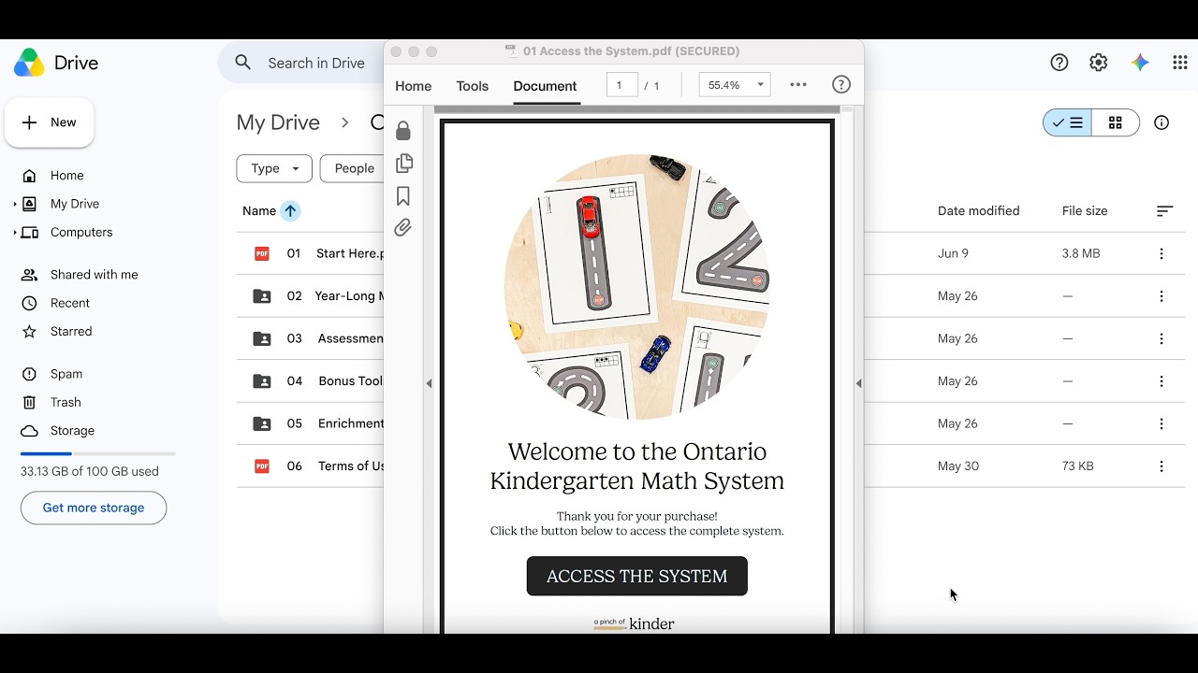Click shared folder icon of 02 Year-Long
This screenshot has width=1198, height=673.
[262, 296]
